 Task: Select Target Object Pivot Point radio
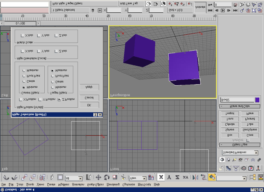(52, 76)
